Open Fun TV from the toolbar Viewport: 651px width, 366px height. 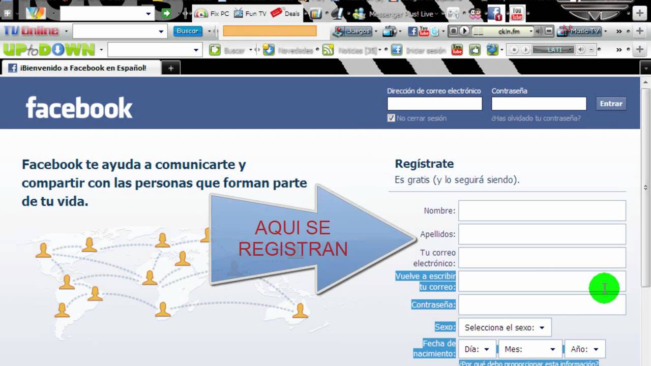pyautogui.click(x=250, y=14)
